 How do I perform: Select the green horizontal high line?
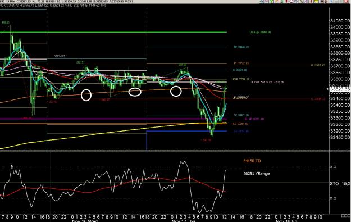coord(113,32)
